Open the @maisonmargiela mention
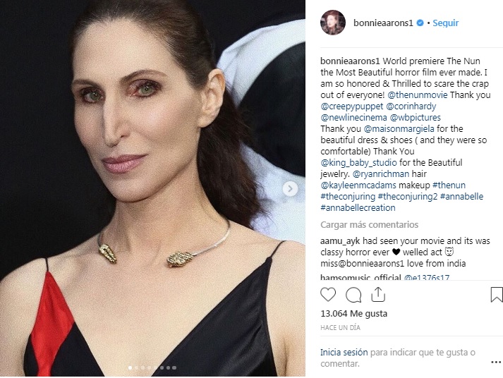Screen dimensions: 503x378 point(399,129)
